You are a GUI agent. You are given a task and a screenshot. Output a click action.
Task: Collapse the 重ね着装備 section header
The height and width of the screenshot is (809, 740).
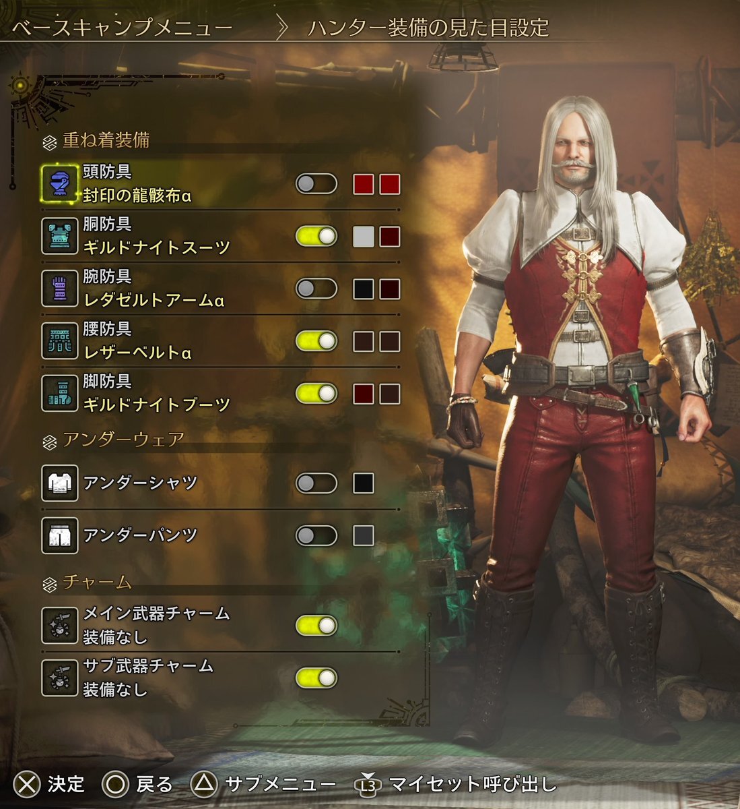96,140
